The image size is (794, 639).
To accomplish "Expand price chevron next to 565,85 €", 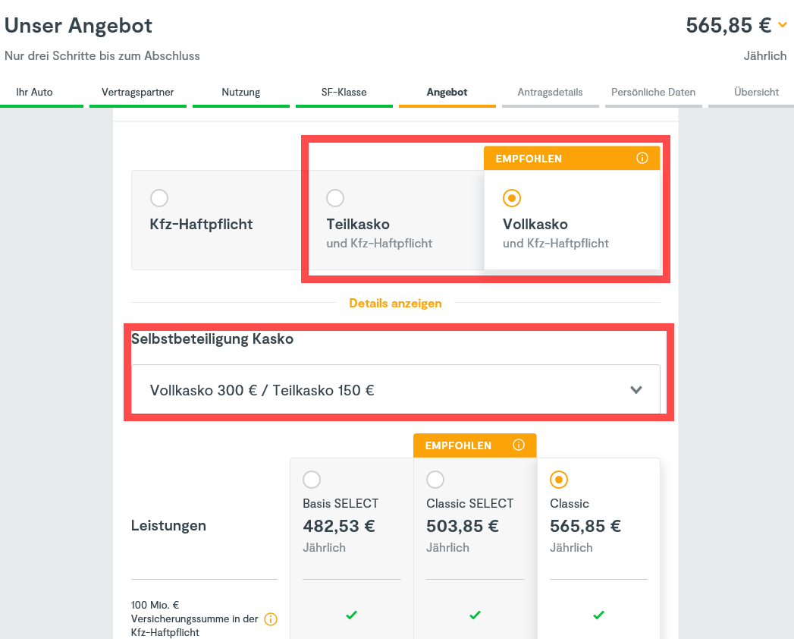I will point(783,25).
